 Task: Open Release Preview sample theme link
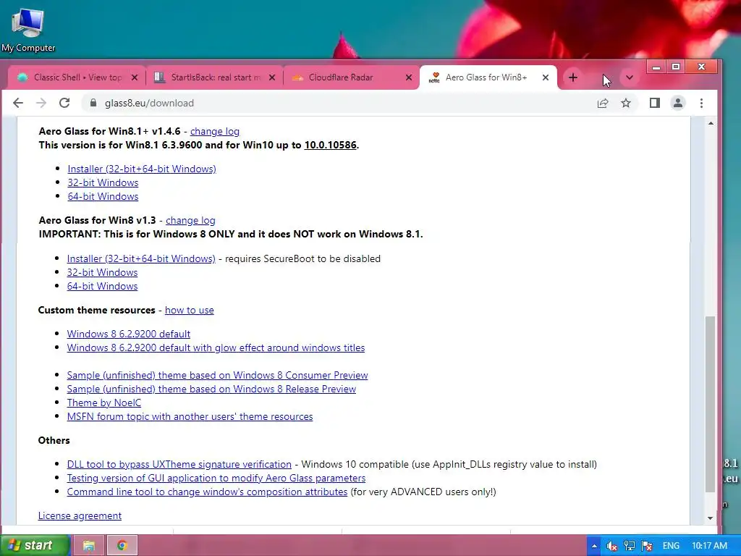tap(211, 389)
